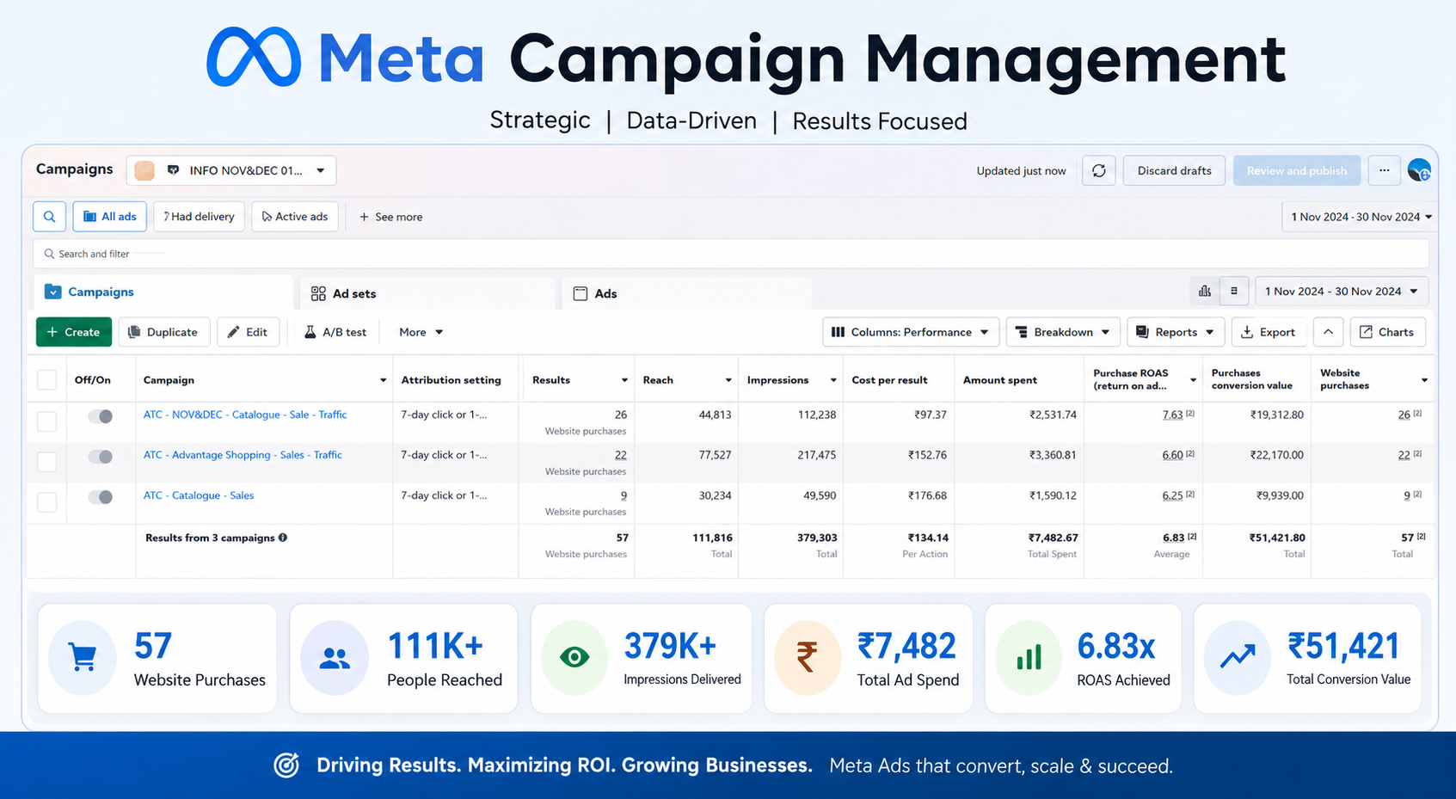1456x799 pixels.
Task: Click the info icon beside Results from 3 campaigns
Action: [x=283, y=538]
